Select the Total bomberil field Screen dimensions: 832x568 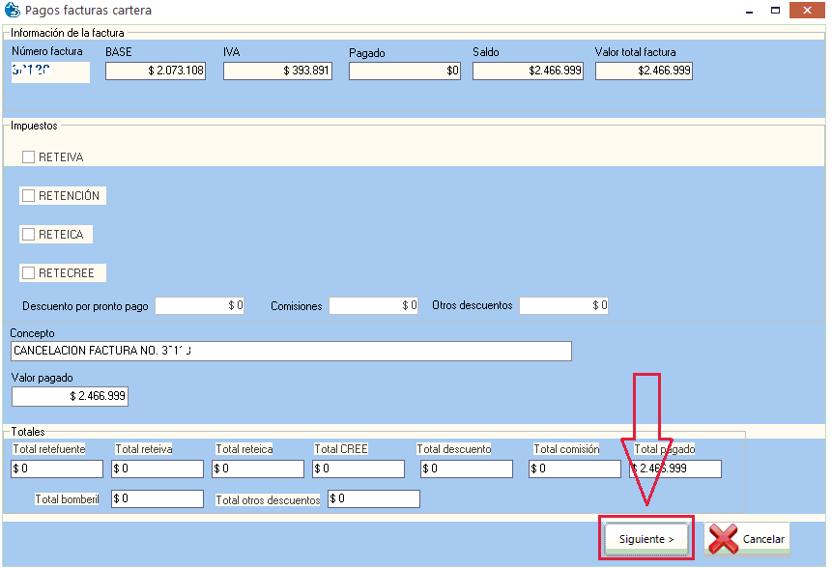tap(158, 499)
